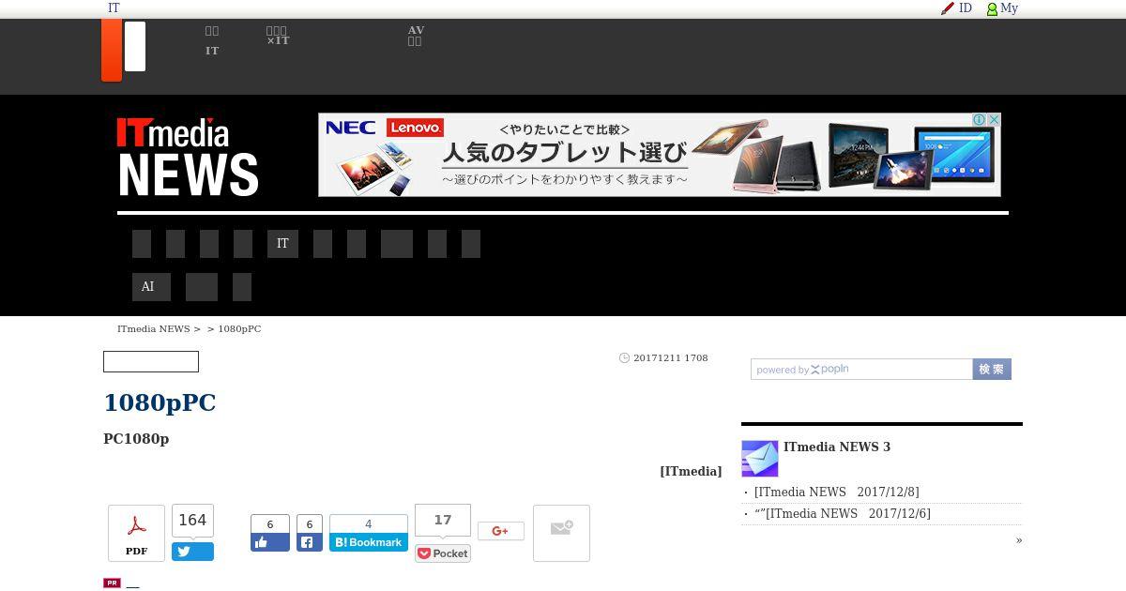
Task: Click the ITmedia NEWS 3 sidebar heading
Action: (837, 447)
